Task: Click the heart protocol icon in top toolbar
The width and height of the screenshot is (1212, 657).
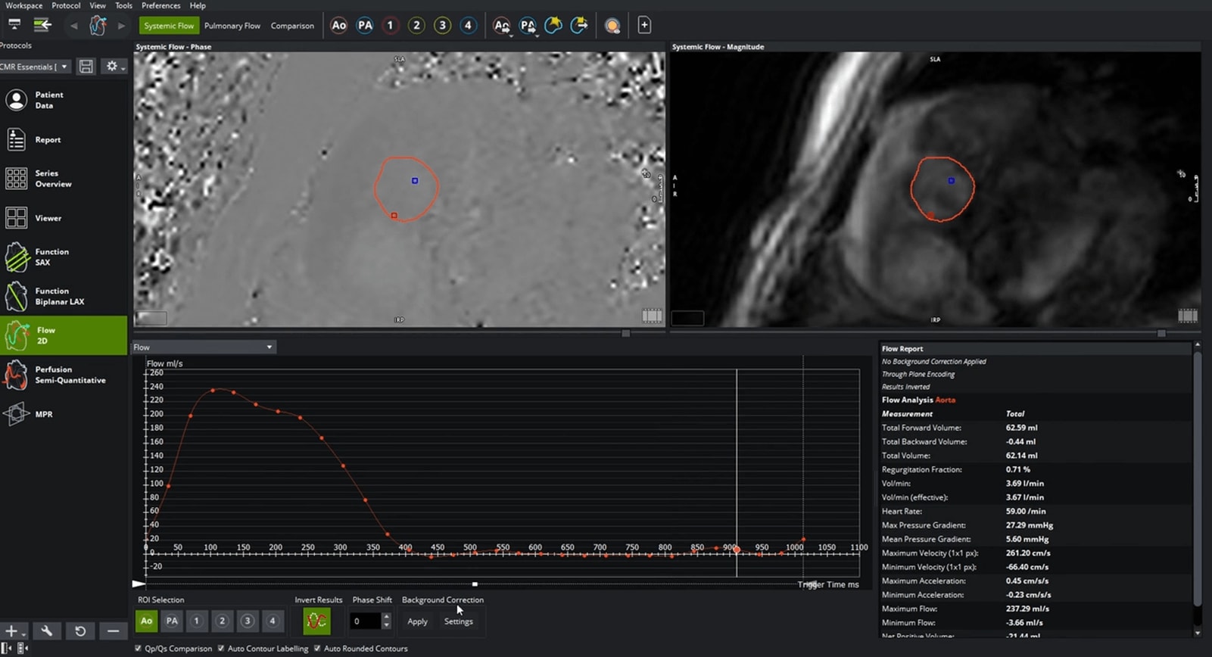Action: point(98,26)
